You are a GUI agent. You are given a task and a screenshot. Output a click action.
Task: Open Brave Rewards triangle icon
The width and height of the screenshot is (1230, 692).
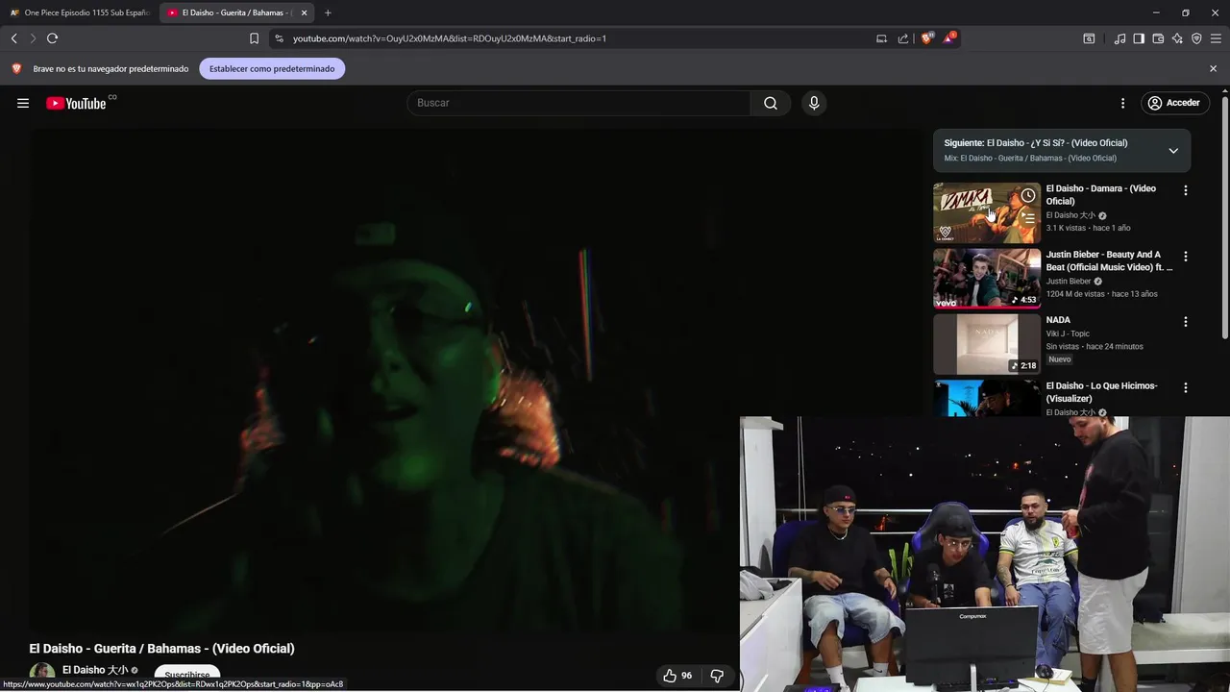point(949,38)
